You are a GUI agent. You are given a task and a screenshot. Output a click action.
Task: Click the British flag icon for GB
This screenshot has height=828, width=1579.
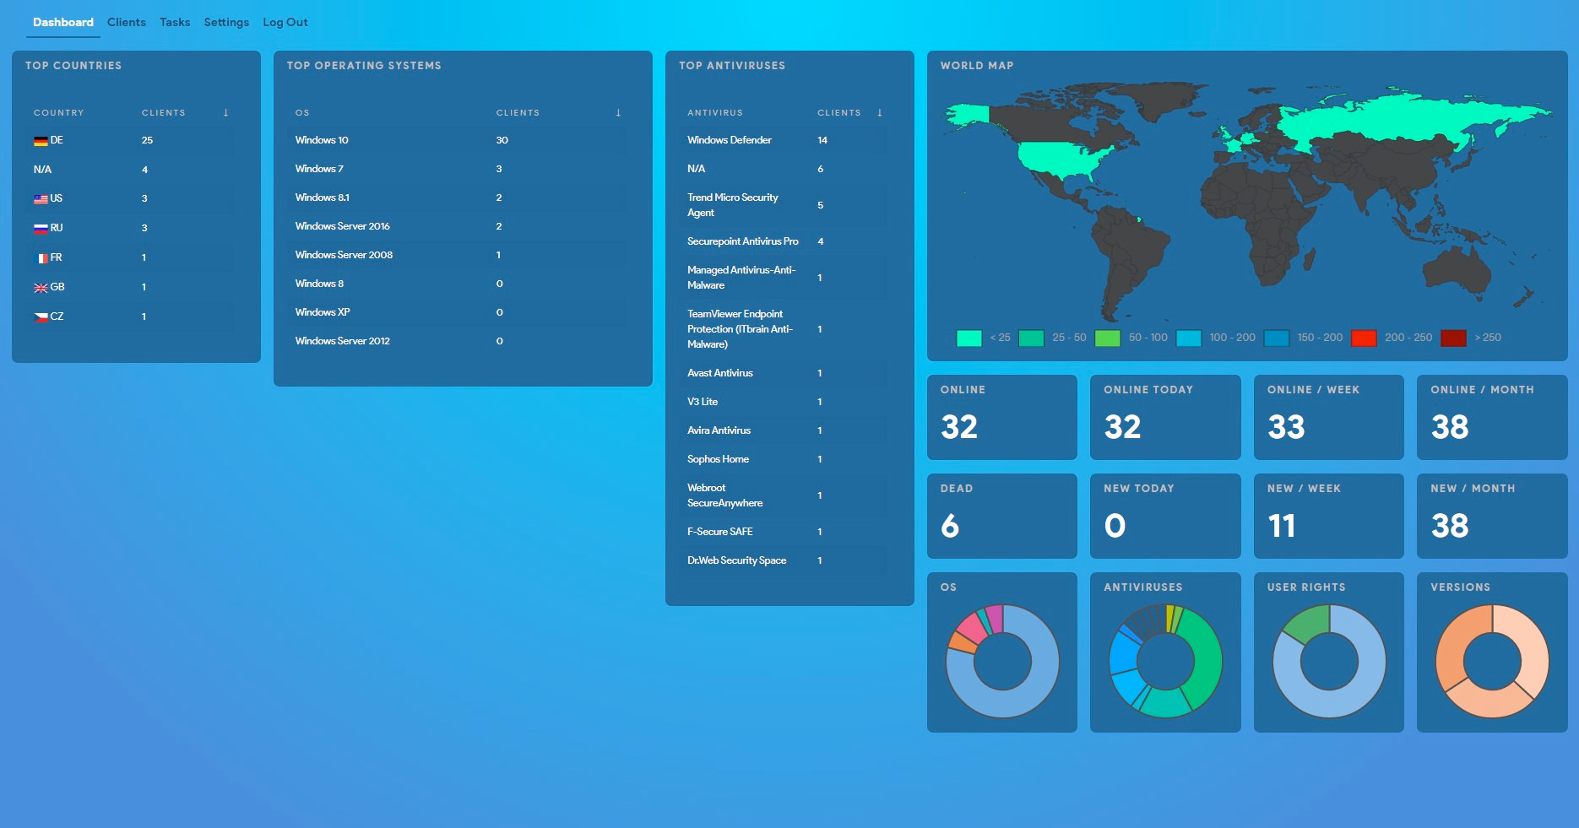41,288
